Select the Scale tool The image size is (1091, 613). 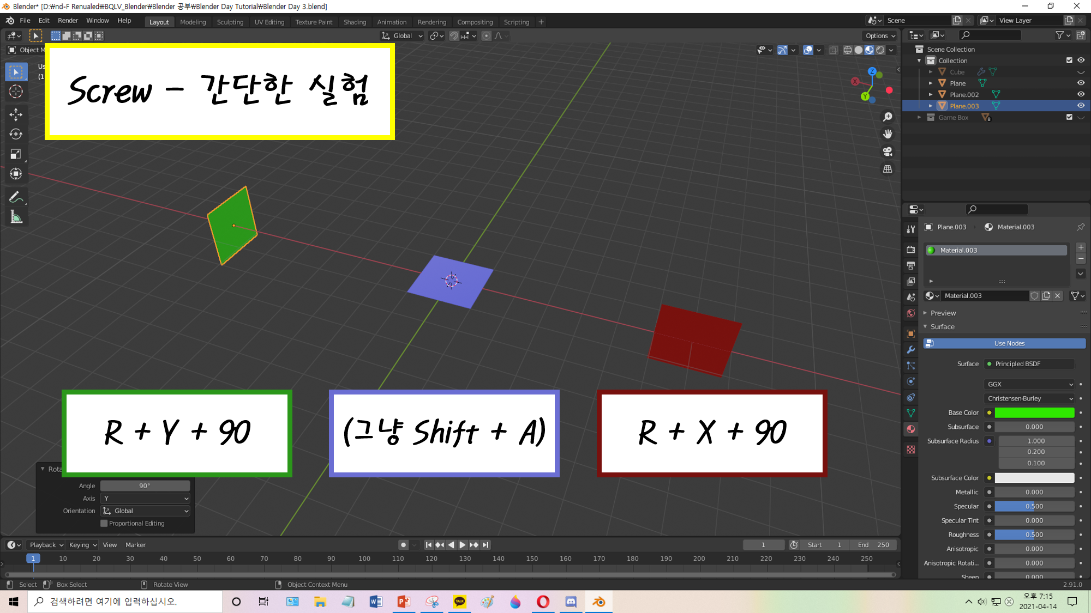coord(16,154)
